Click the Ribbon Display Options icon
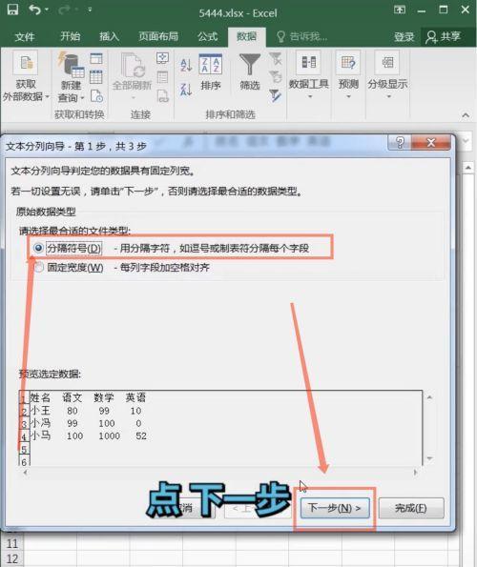Viewport: 477px width, 567px height. click(x=400, y=10)
